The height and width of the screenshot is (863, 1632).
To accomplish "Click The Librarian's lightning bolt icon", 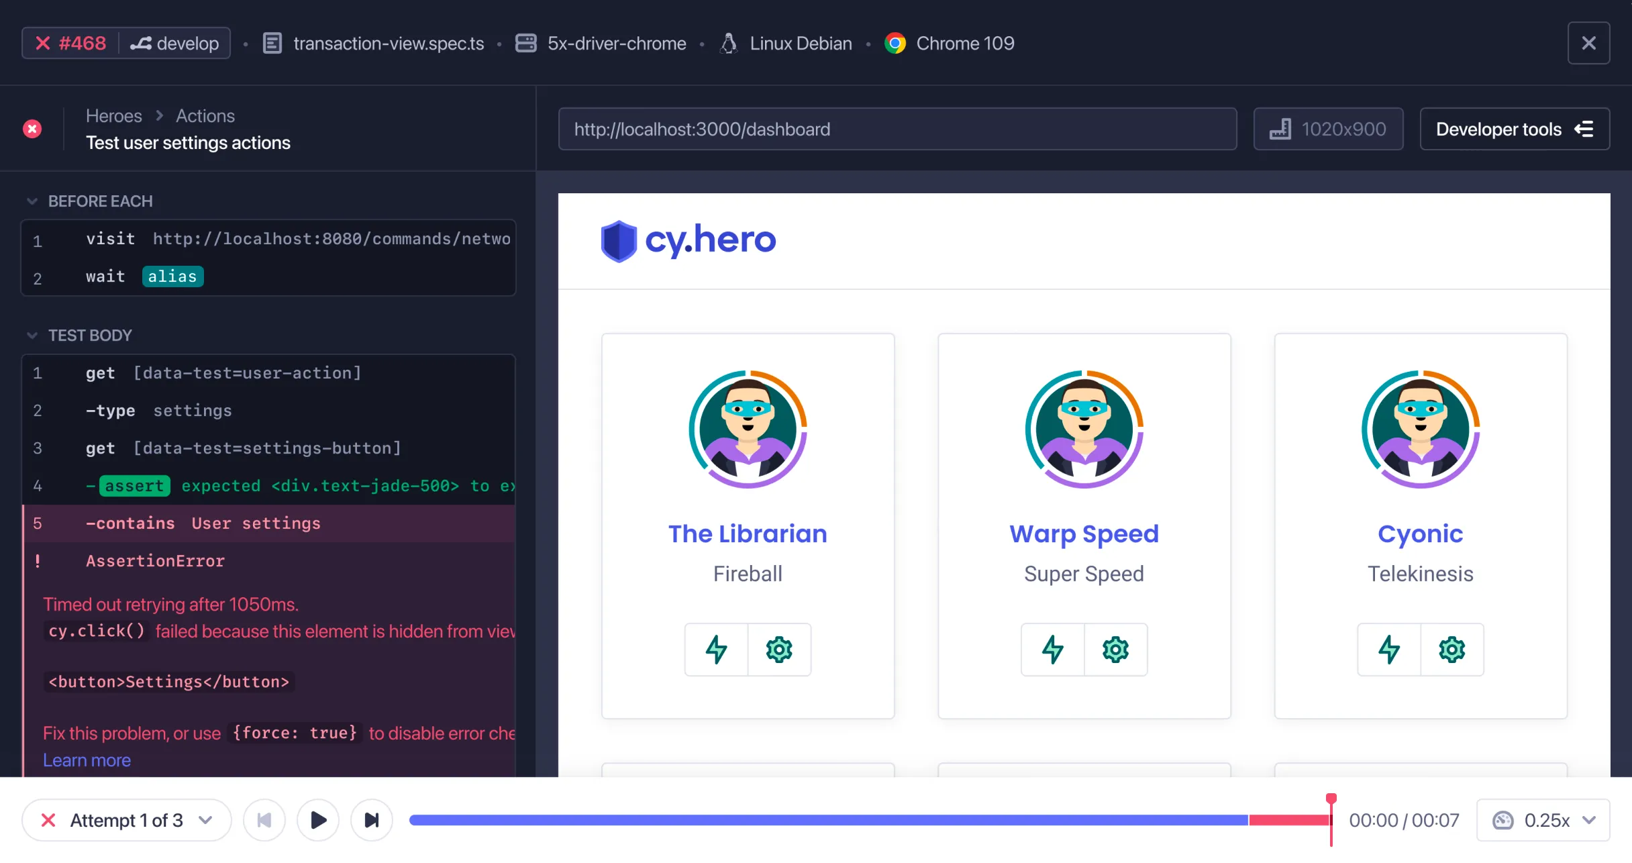I will (x=716, y=649).
